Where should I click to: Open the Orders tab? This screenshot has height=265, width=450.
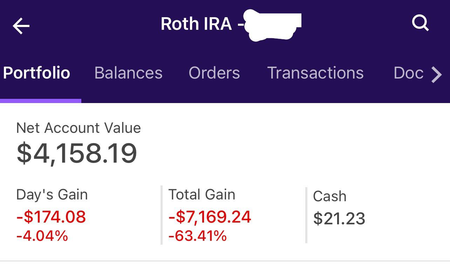214,73
